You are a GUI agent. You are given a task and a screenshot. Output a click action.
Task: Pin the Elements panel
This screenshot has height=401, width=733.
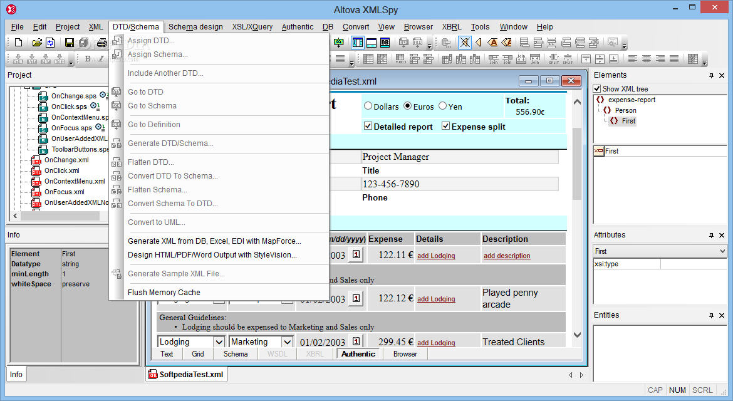(712, 75)
